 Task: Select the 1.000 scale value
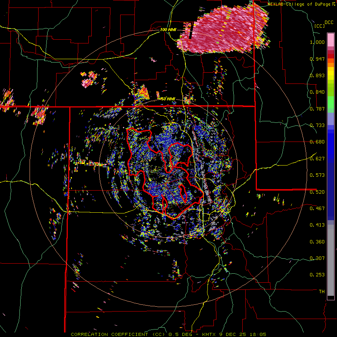[317, 42]
